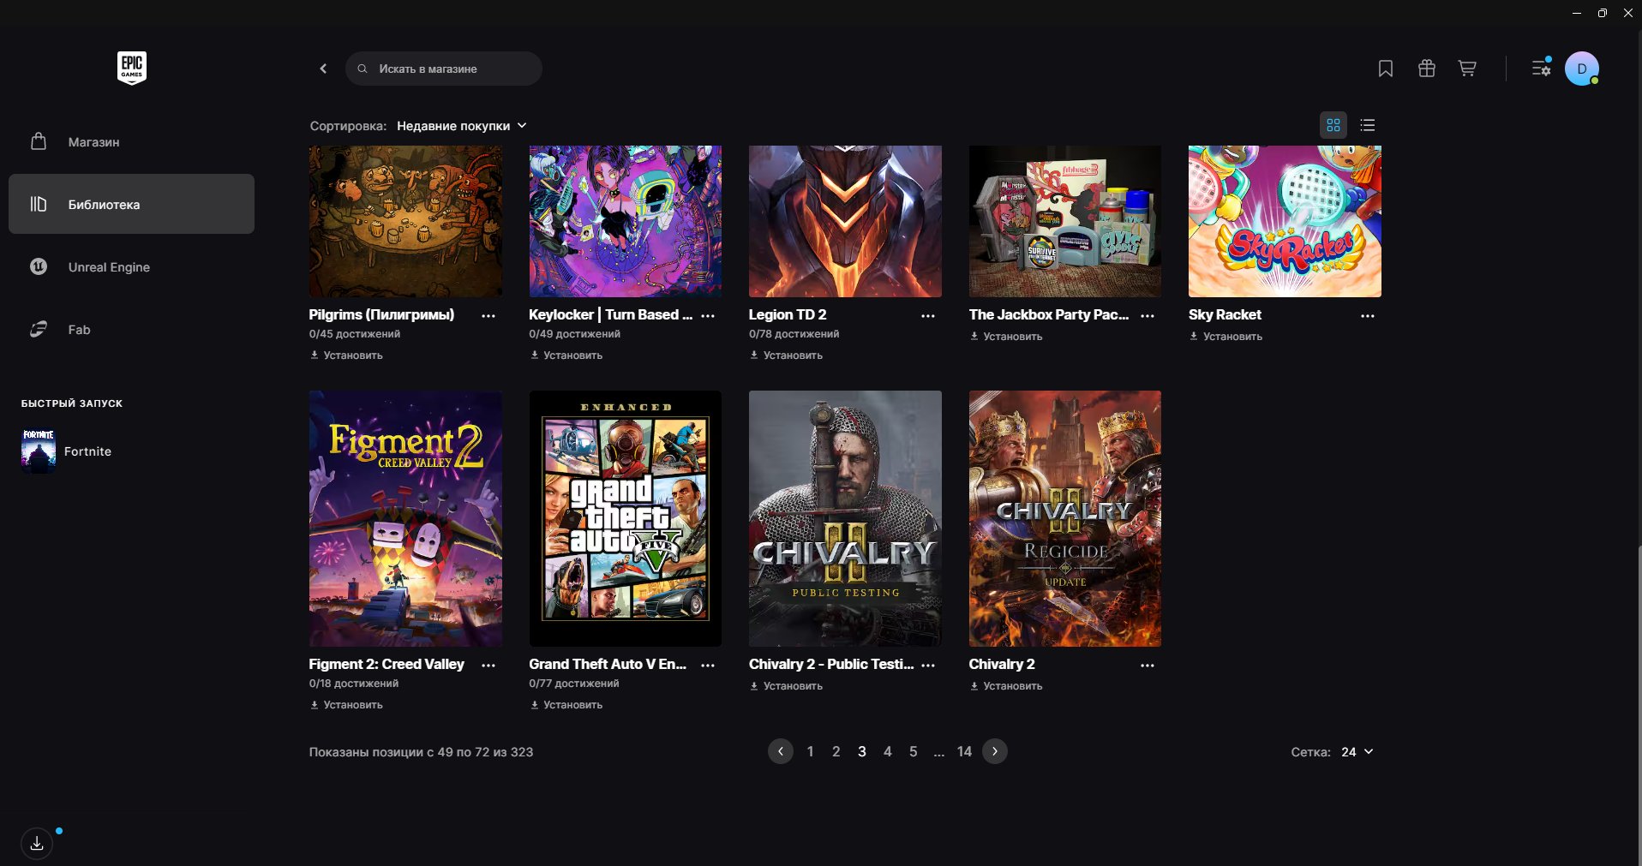Go to page 5

pyautogui.click(x=914, y=752)
